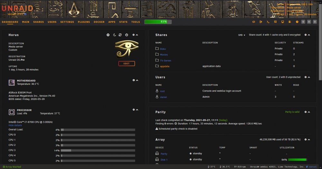
Task: Open the Apps tab
Action: coord(112,22)
